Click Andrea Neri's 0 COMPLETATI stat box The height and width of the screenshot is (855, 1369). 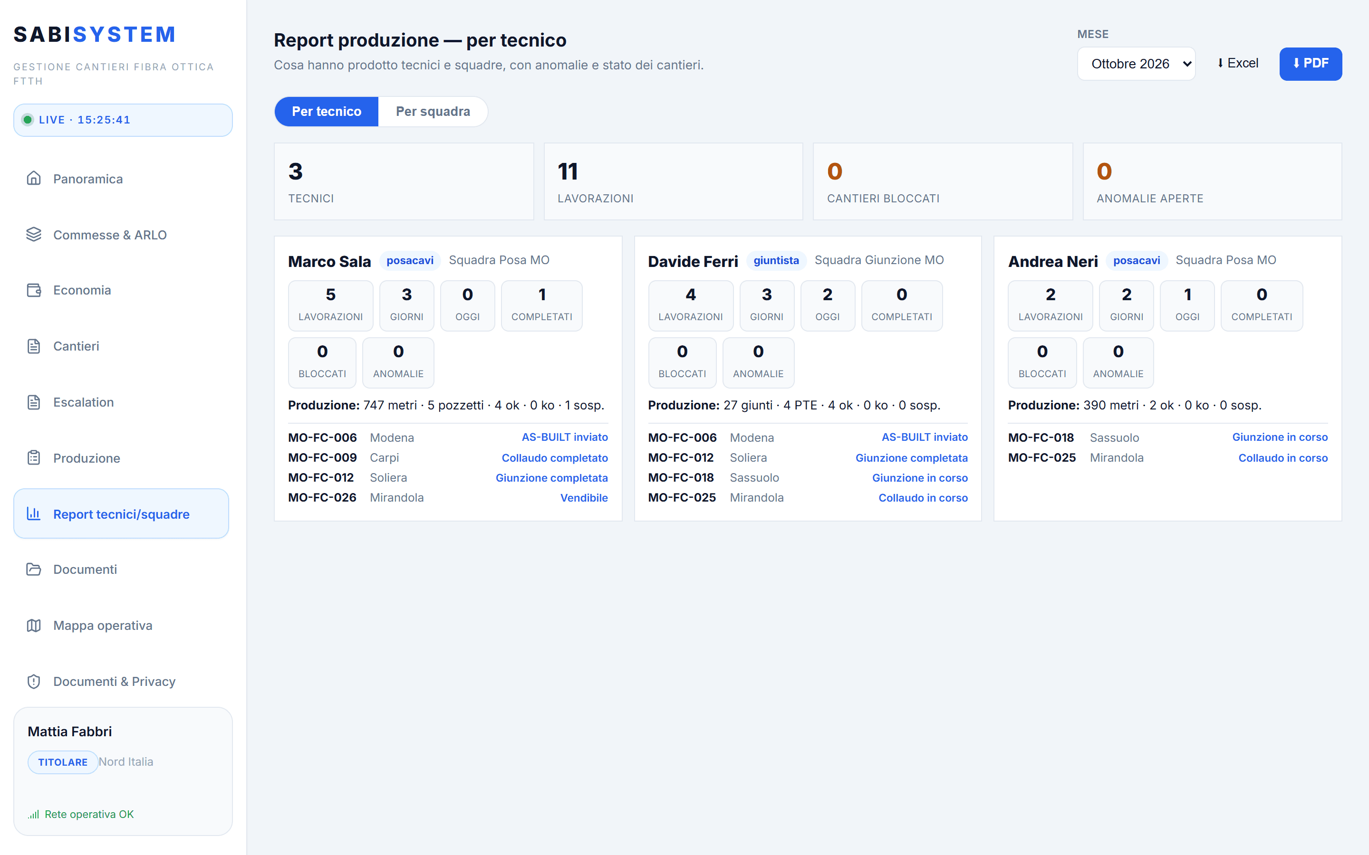pos(1262,306)
